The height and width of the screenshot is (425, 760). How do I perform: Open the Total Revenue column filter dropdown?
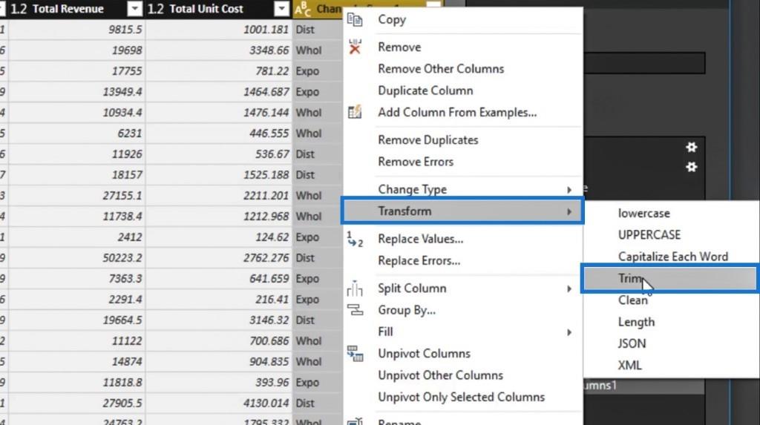coord(135,9)
